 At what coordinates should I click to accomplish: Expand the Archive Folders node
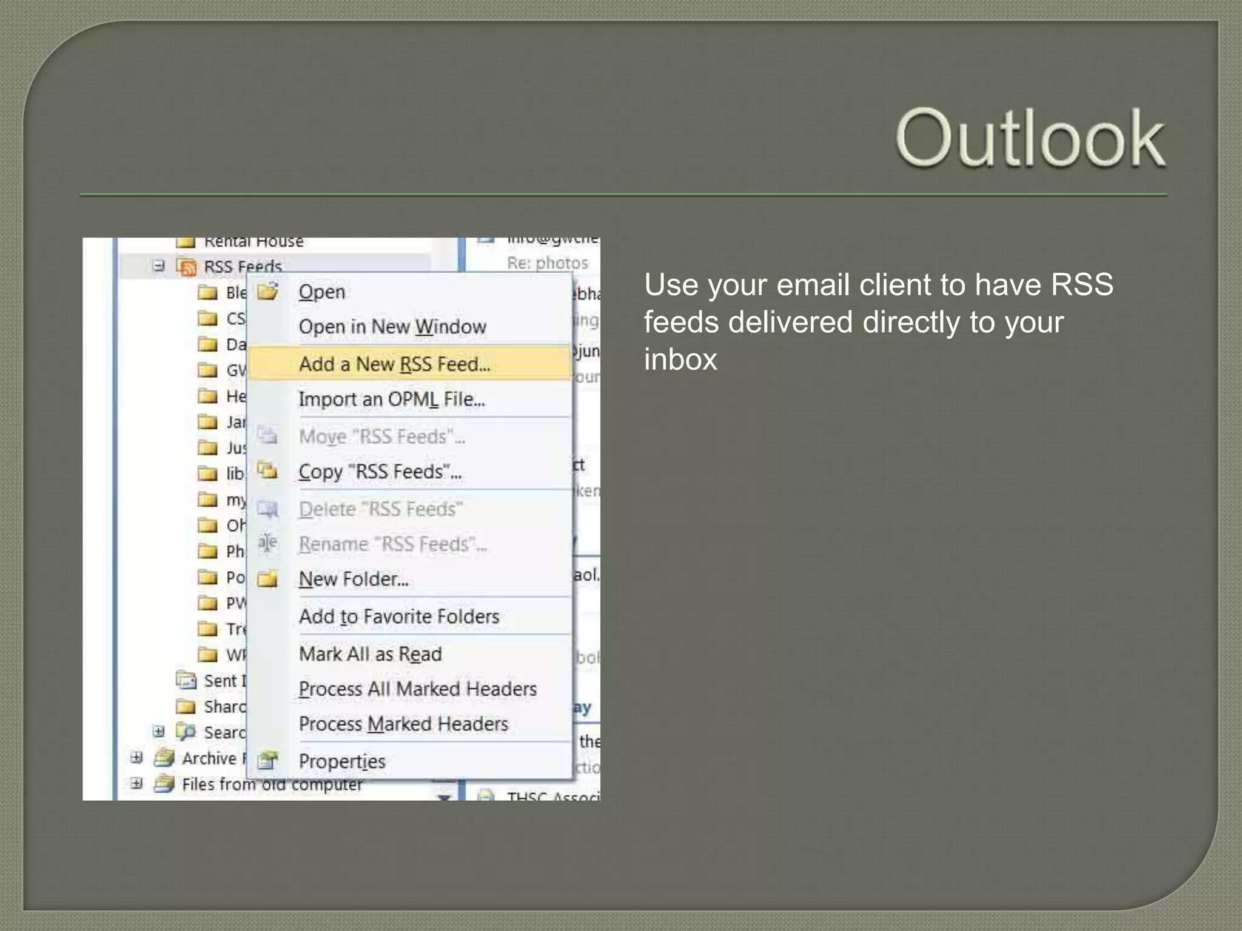(136, 757)
